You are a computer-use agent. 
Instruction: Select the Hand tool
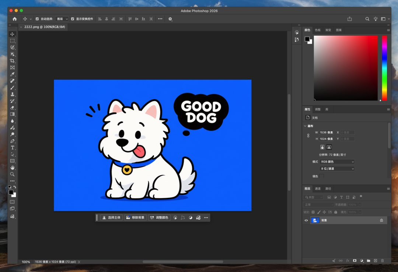coord(12,168)
